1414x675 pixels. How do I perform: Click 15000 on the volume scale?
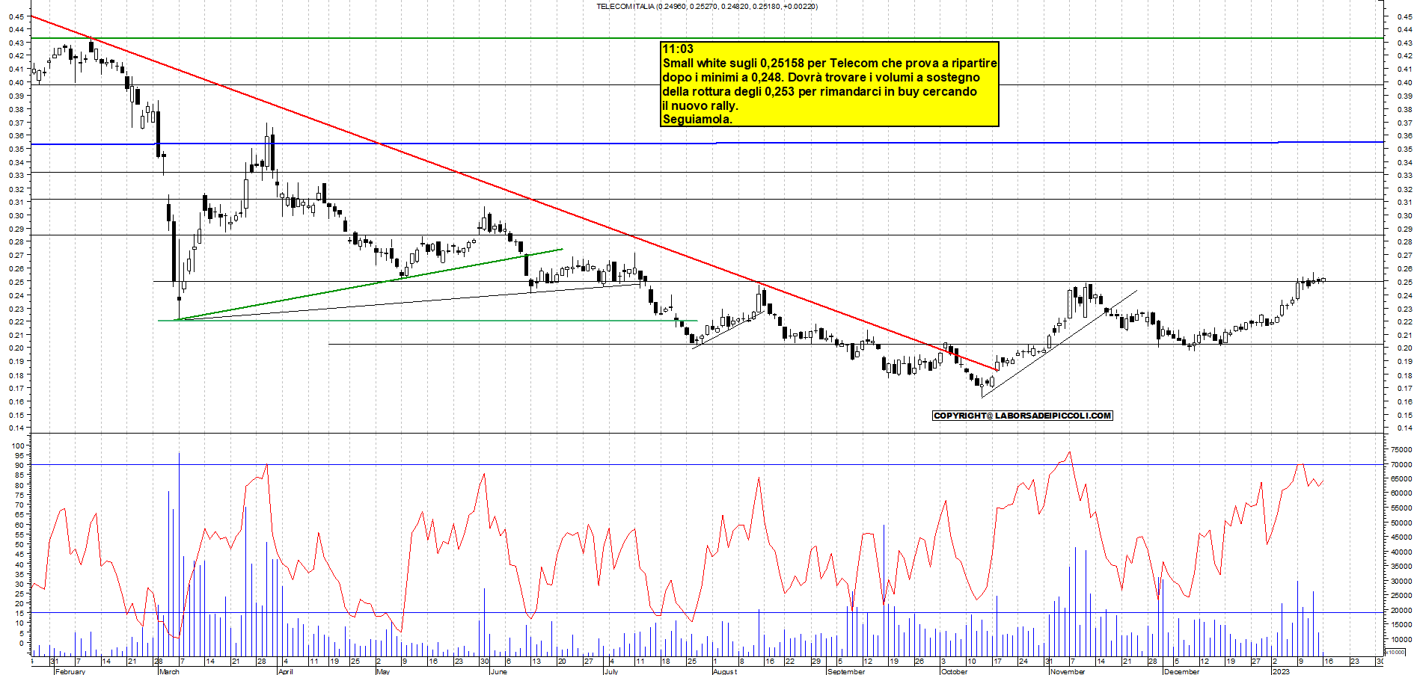[x=1402, y=626]
